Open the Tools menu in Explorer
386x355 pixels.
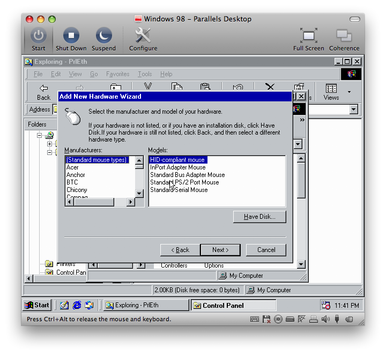click(145, 74)
